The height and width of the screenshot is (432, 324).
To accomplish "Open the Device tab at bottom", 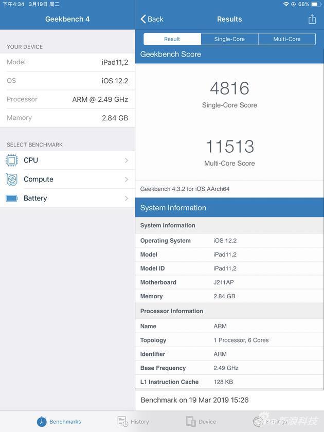I will [201, 422].
